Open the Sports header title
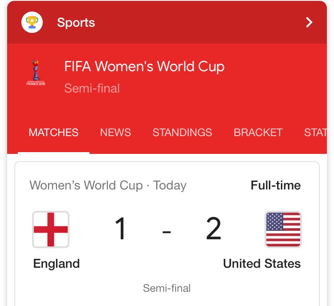This screenshot has width=334, height=306. [76, 23]
